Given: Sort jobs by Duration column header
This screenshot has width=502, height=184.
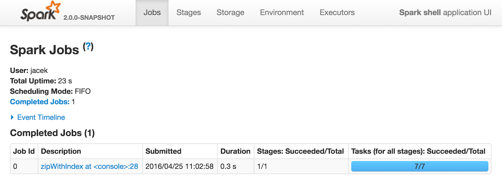Looking at the screenshot, I should (x=235, y=151).
